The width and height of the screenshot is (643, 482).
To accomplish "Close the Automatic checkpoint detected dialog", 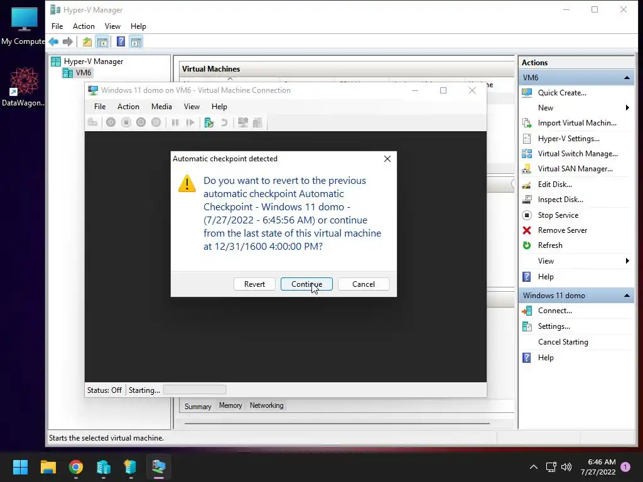I will [x=387, y=159].
